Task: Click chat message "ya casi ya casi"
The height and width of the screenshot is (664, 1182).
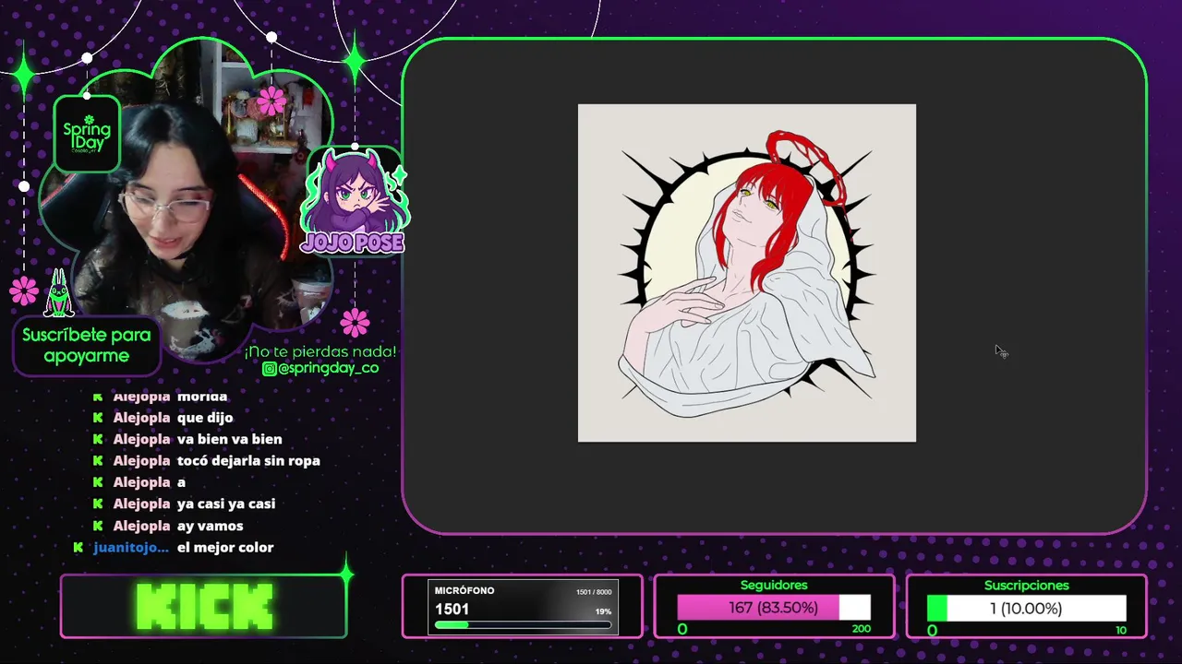Action: click(x=226, y=504)
